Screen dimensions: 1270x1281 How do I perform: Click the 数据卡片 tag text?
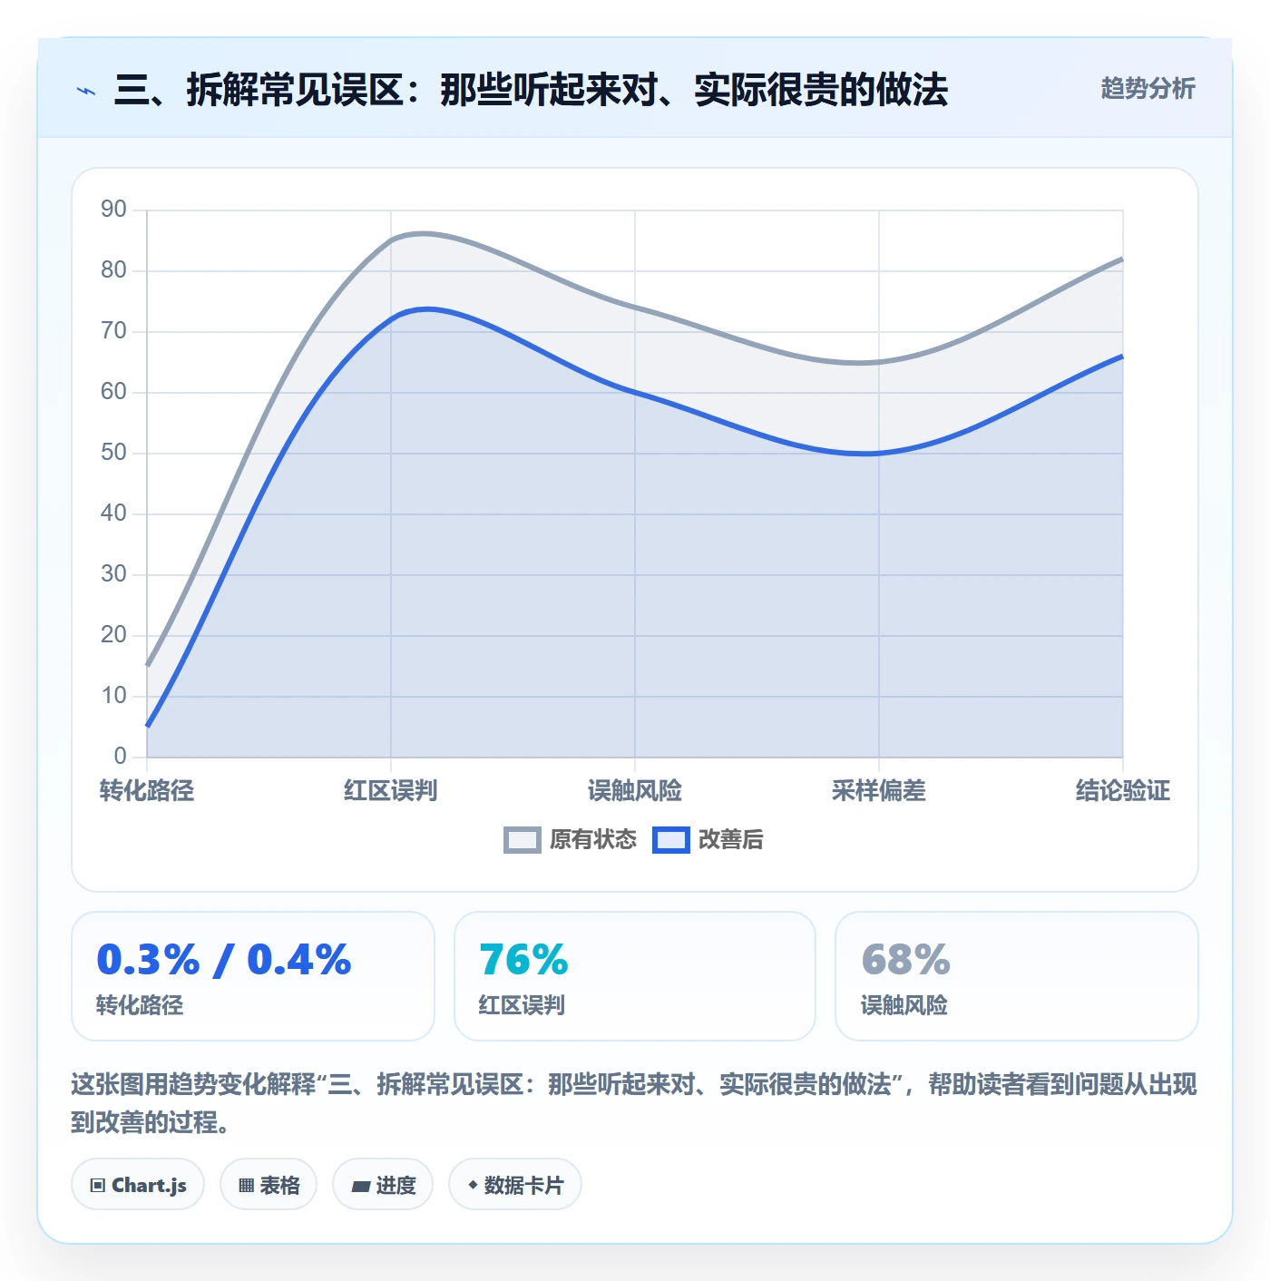[x=523, y=1186]
